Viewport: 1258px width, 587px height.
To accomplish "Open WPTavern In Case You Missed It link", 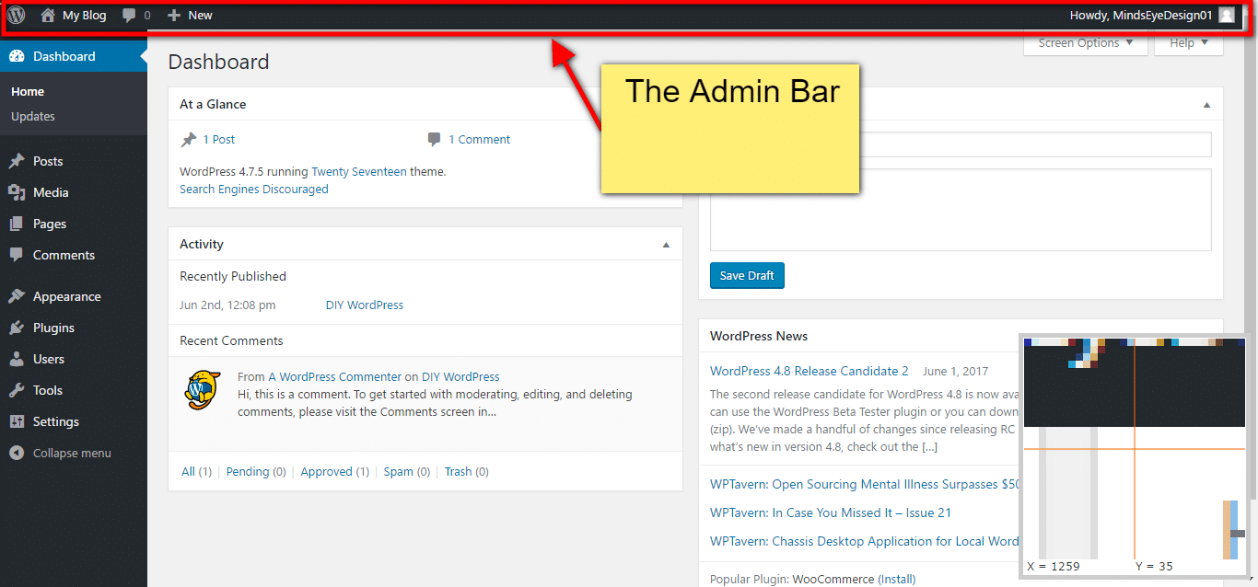I will [831, 512].
